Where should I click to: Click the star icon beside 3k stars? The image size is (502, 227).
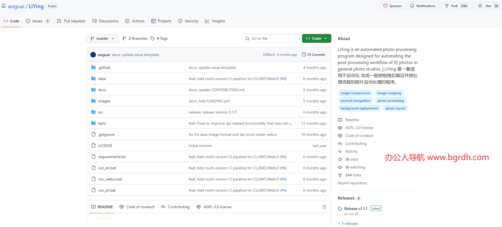340,159
